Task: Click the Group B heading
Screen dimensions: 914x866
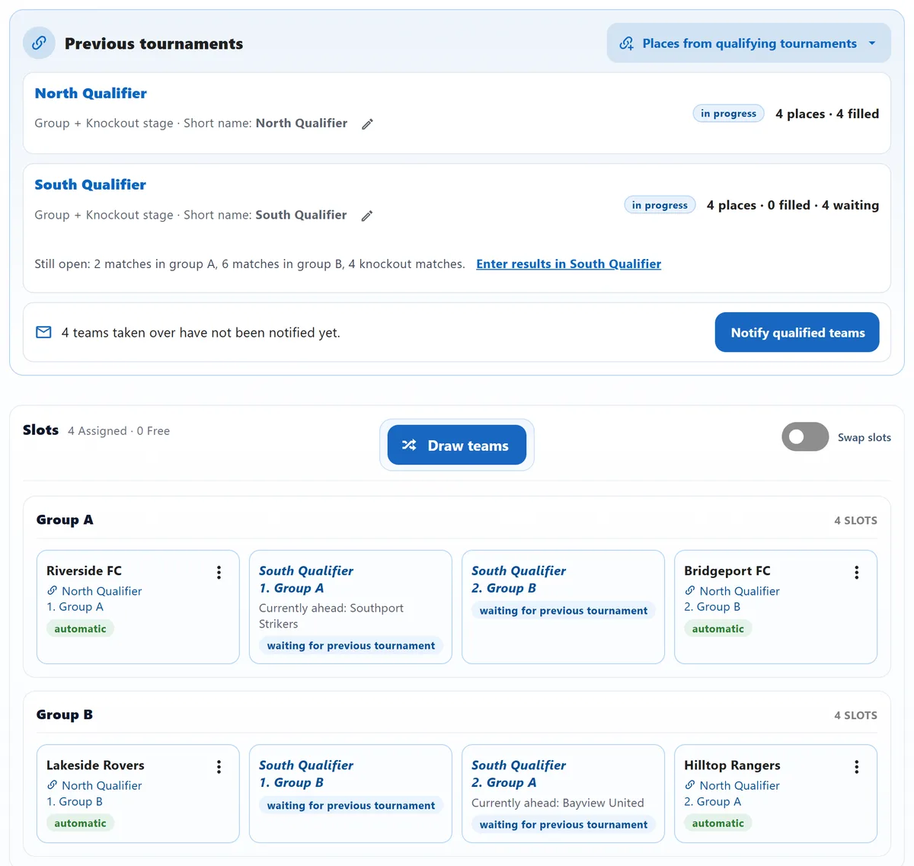Action: tap(65, 714)
